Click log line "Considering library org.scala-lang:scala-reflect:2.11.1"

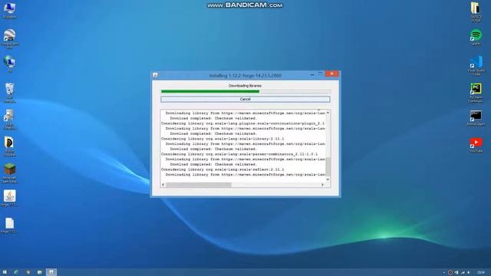[222, 169]
